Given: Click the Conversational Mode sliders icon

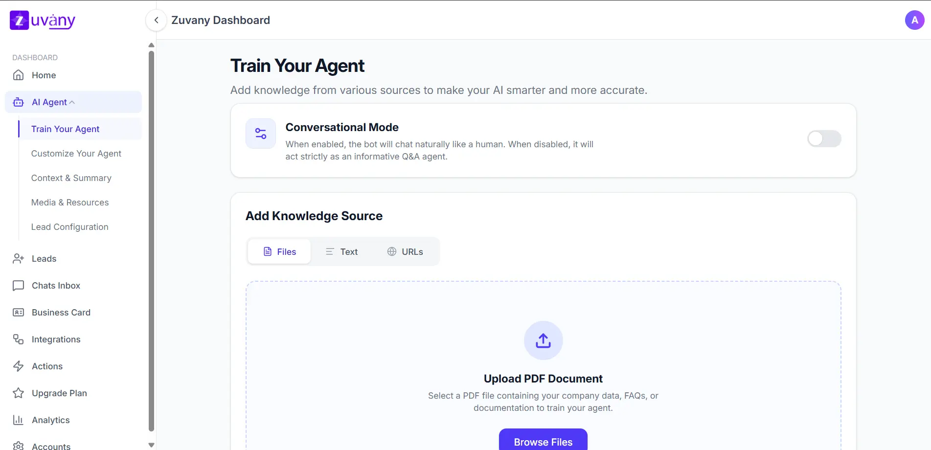Looking at the screenshot, I should tap(261, 134).
